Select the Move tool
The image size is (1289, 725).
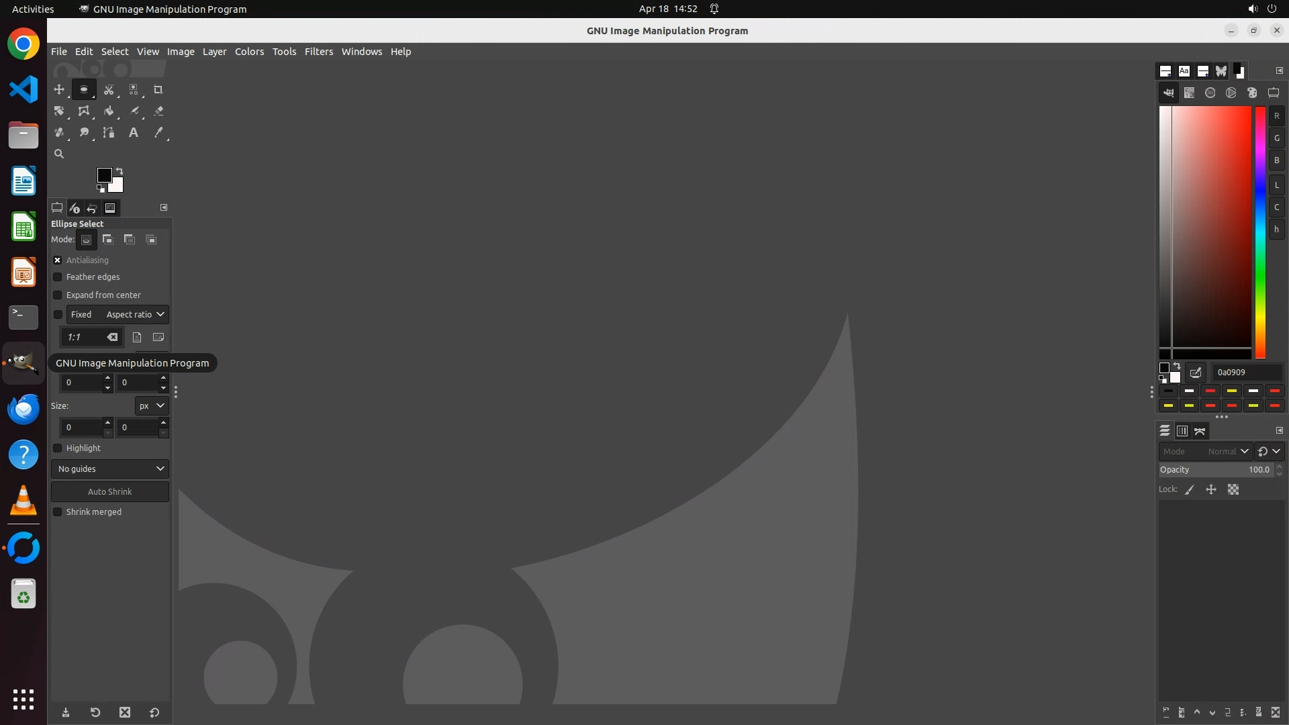(59, 89)
